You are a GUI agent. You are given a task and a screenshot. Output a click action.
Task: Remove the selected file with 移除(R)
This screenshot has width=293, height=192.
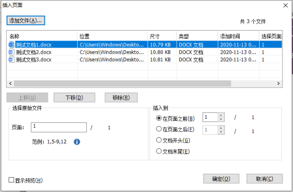point(121,98)
